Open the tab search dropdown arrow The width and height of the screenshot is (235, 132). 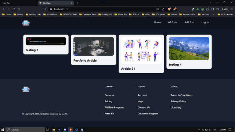click(x=210, y=2)
